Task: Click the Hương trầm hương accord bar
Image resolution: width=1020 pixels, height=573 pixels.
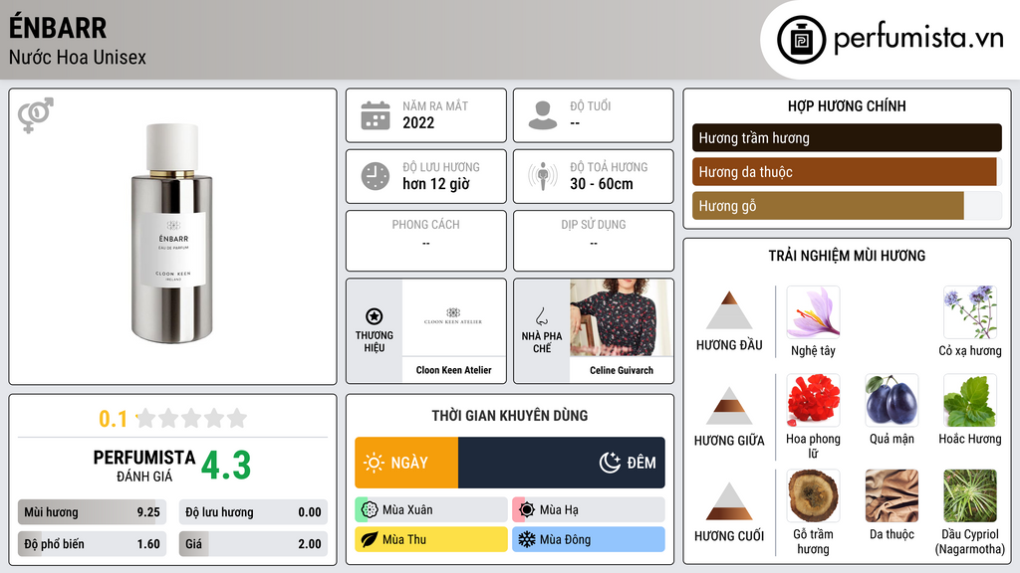Action: click(847, 137)
